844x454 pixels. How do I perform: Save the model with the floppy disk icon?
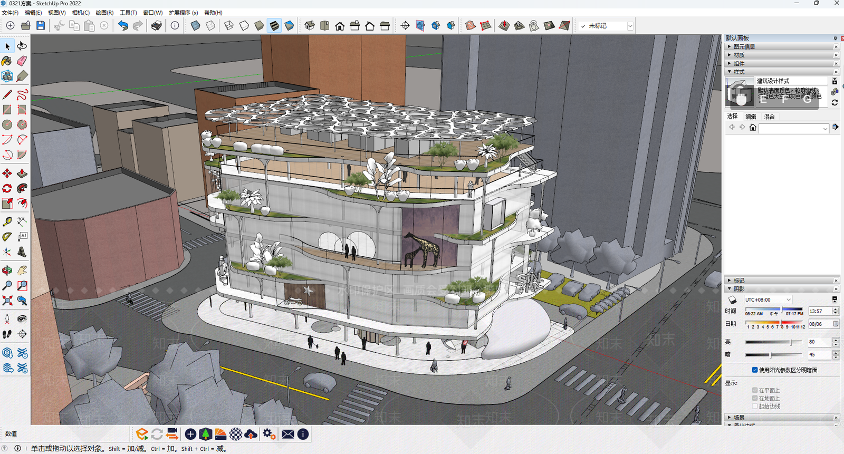click(41, 25)
